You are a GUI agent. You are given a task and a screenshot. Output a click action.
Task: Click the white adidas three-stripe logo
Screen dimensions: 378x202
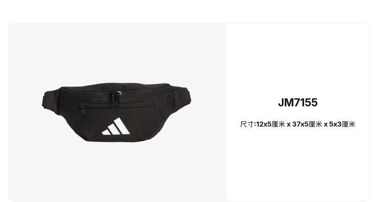tap(116, 127)
